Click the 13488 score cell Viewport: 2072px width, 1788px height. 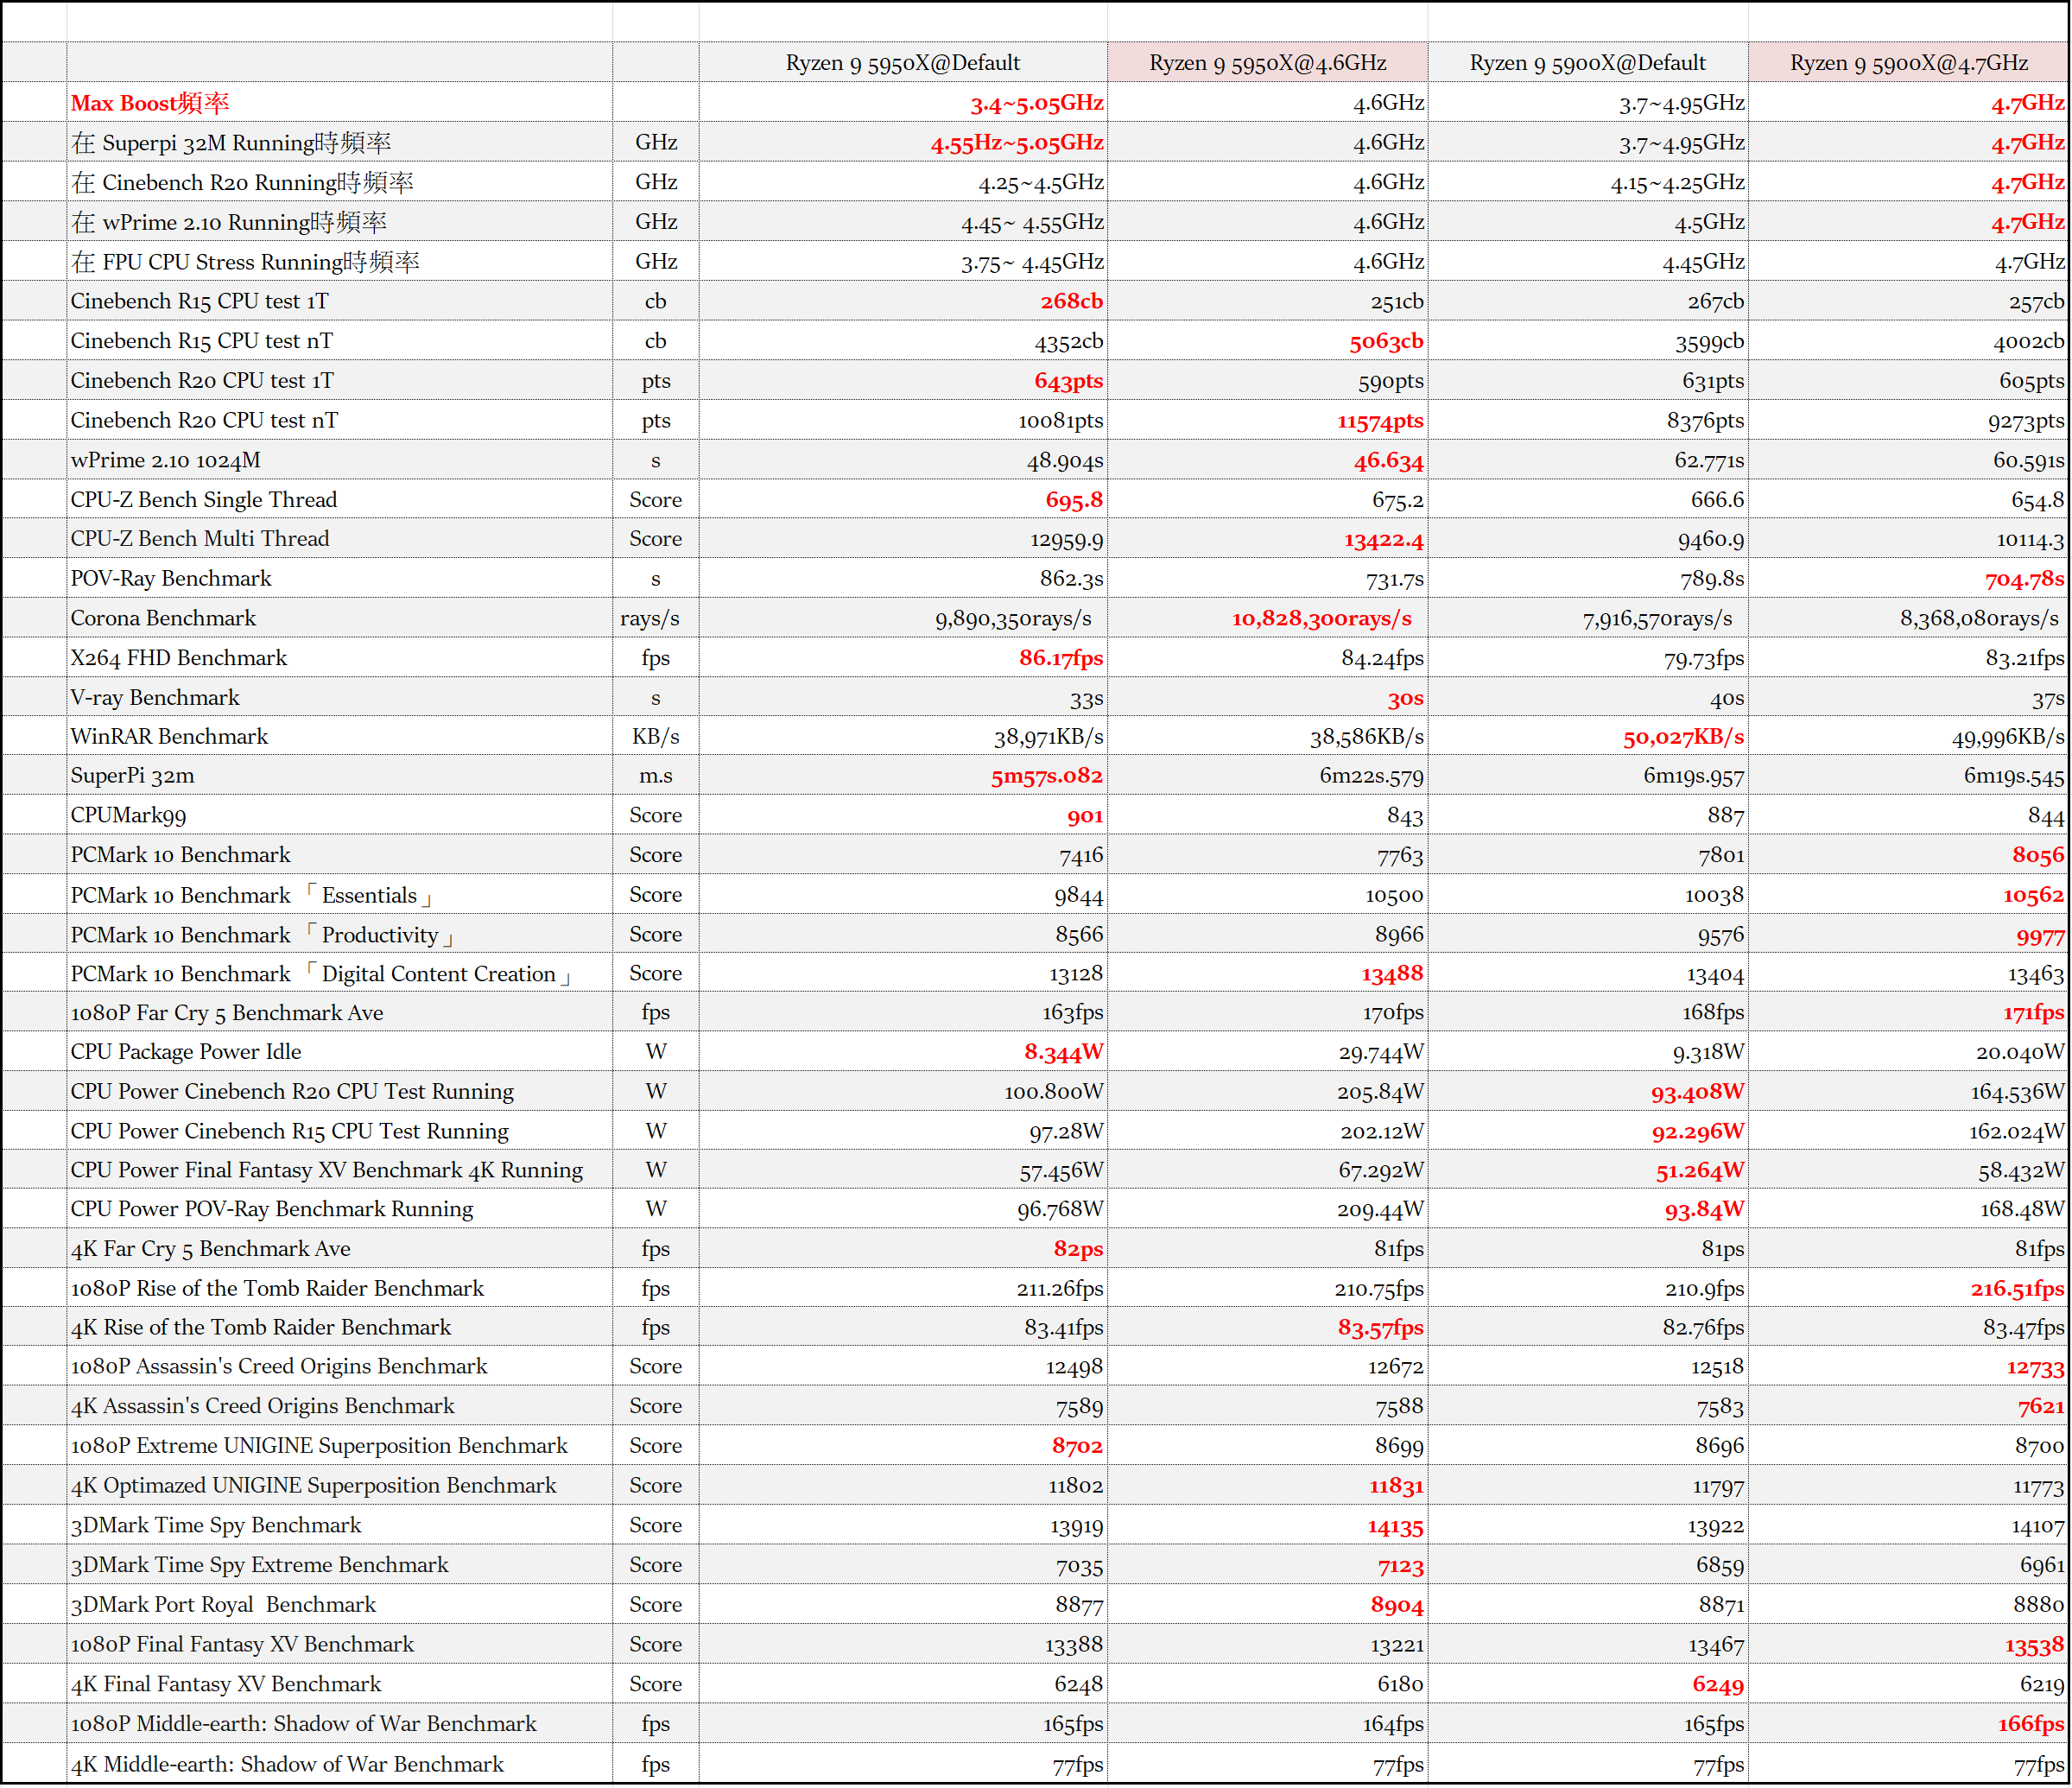[x=1392, y=974]
